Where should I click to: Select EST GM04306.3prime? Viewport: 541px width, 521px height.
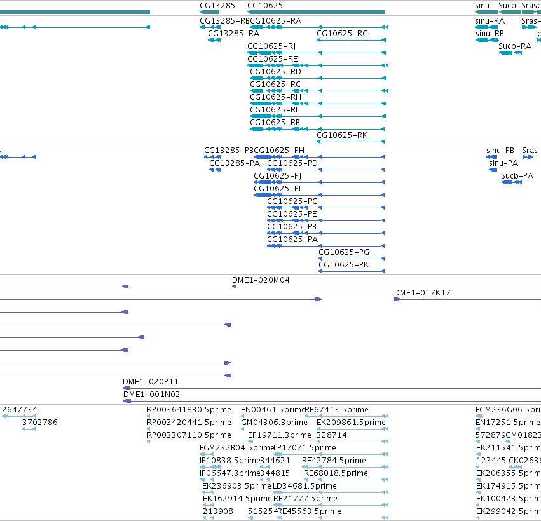274,423
